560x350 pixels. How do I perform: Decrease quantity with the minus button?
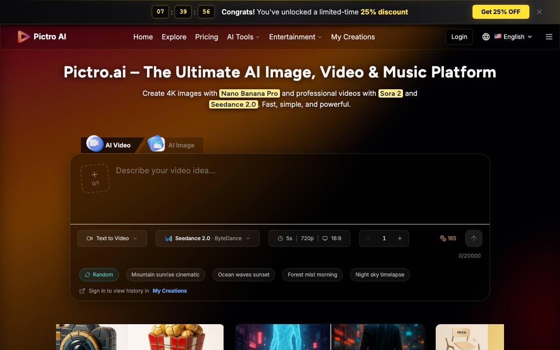(x=368, y=238)
